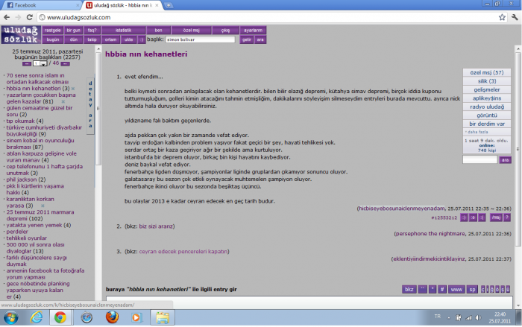
Task: Switch to the Facebook browser tab
Action: [30, 4]
